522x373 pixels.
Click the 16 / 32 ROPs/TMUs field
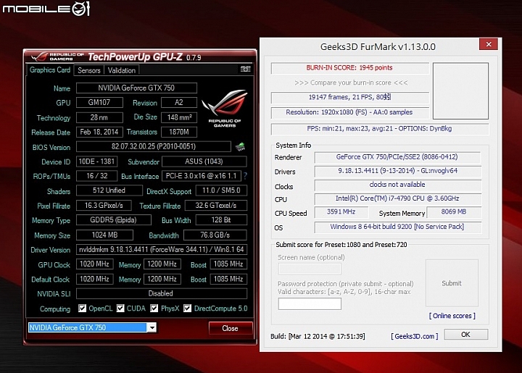(x=97, y=176)
